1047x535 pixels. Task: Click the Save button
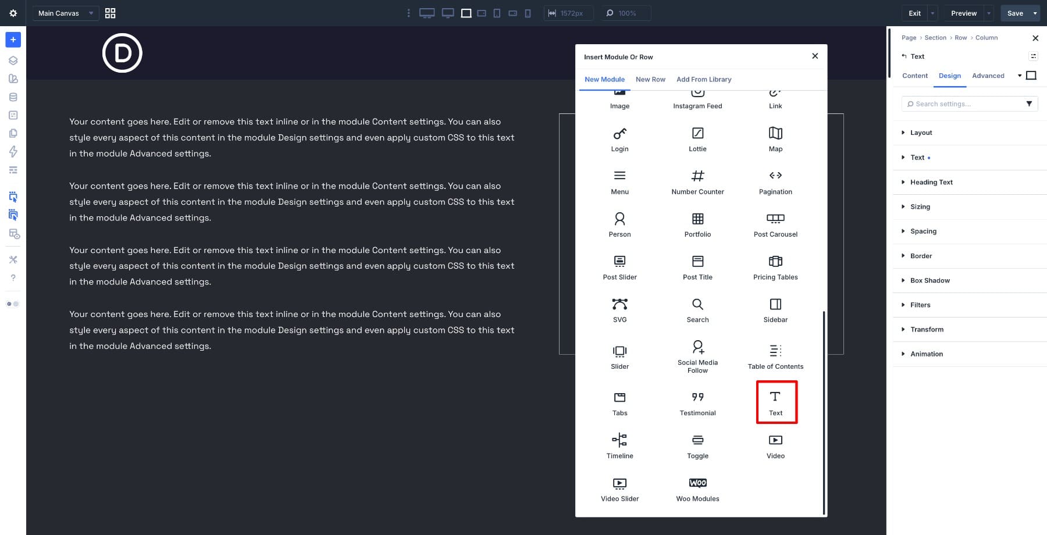click(1015, 13)
